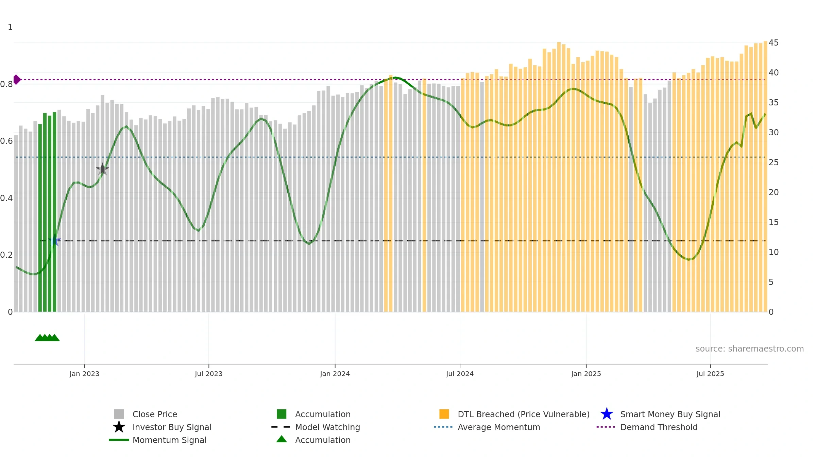Click the green accumulation triangles below the chart
The width and height of the screenshot is (816, 459).
click(x=47, y=338)
